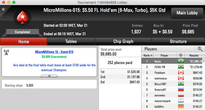This screenshot has width=205, height=110.
Task: Sort by the Results column header
Action: coord(194,55)
